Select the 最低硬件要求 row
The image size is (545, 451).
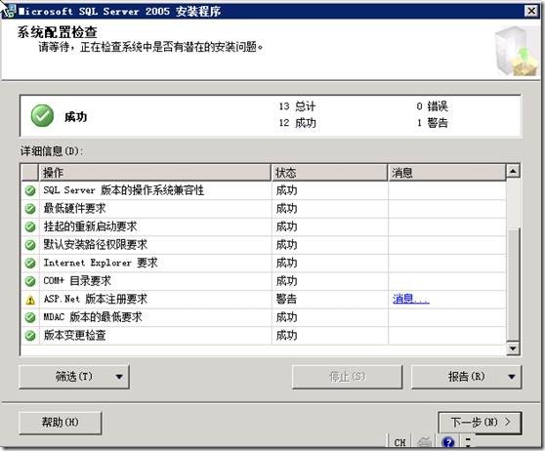264,209
